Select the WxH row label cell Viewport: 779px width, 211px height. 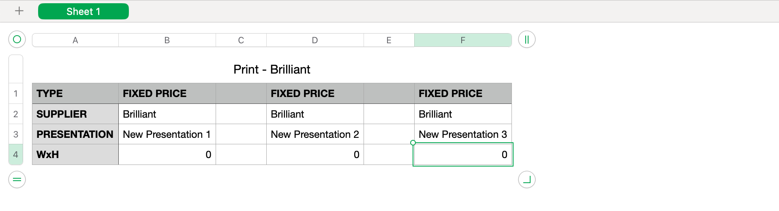click(75, 154)
